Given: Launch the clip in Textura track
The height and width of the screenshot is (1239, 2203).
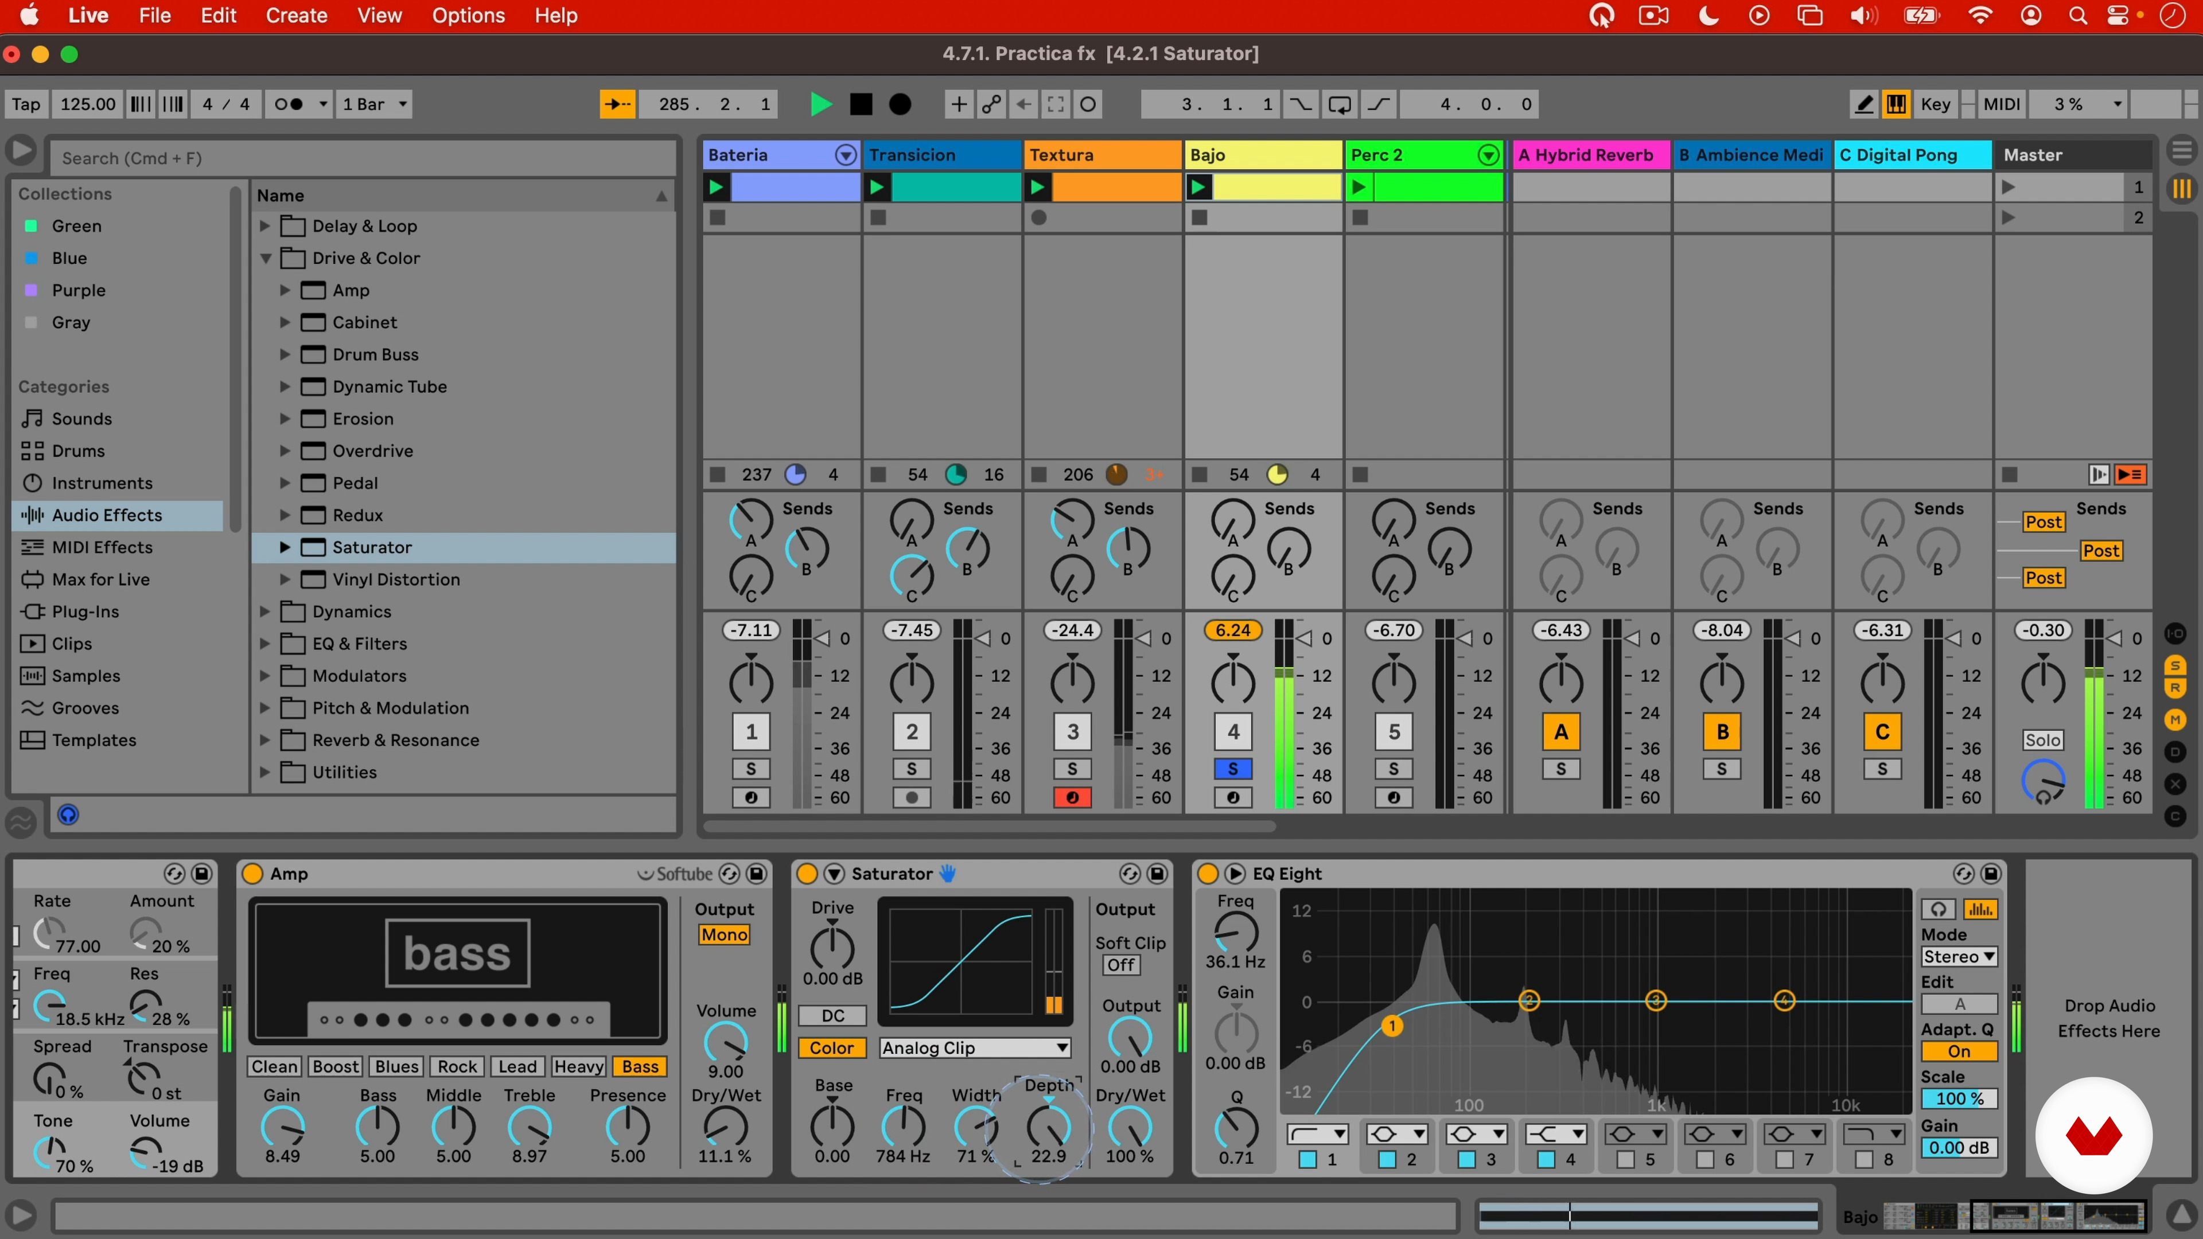Looking at the screenshot, I should point(1037,186).
